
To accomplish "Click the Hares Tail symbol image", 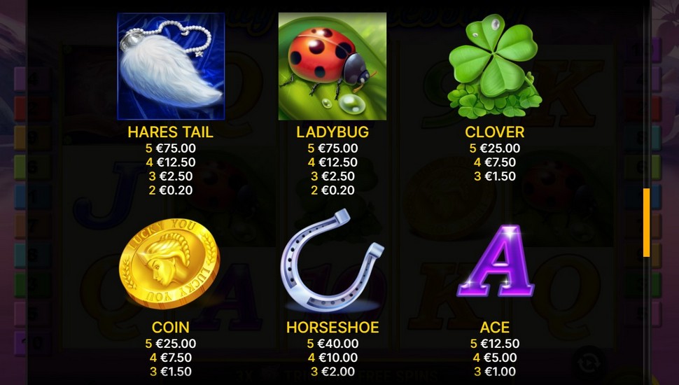I will [171, 66].
